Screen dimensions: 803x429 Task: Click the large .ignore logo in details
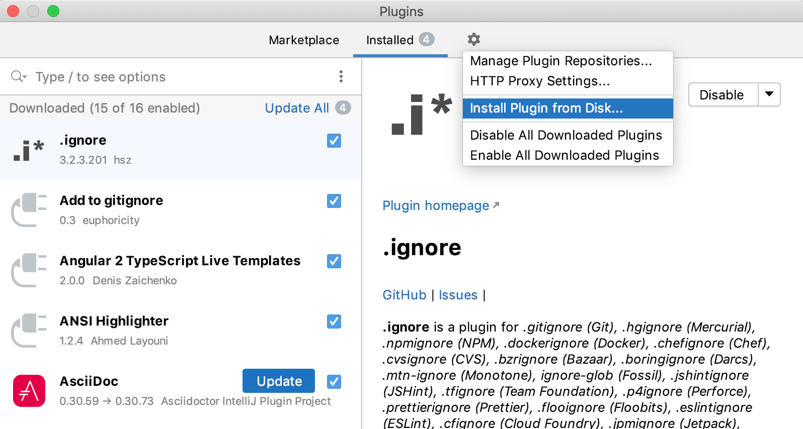(x=422, y=114)
